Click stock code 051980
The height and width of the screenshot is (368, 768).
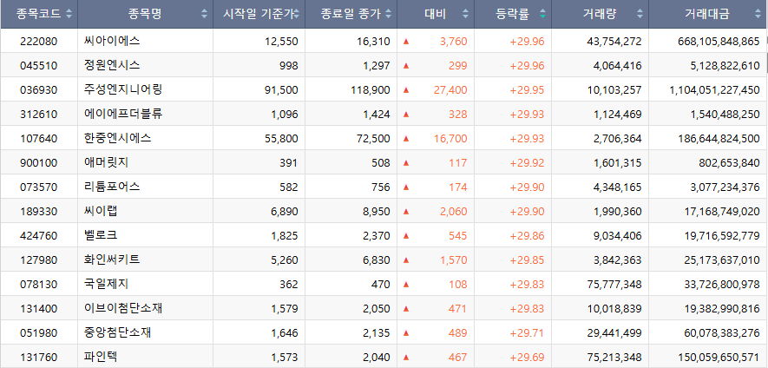tap(39, 333)
